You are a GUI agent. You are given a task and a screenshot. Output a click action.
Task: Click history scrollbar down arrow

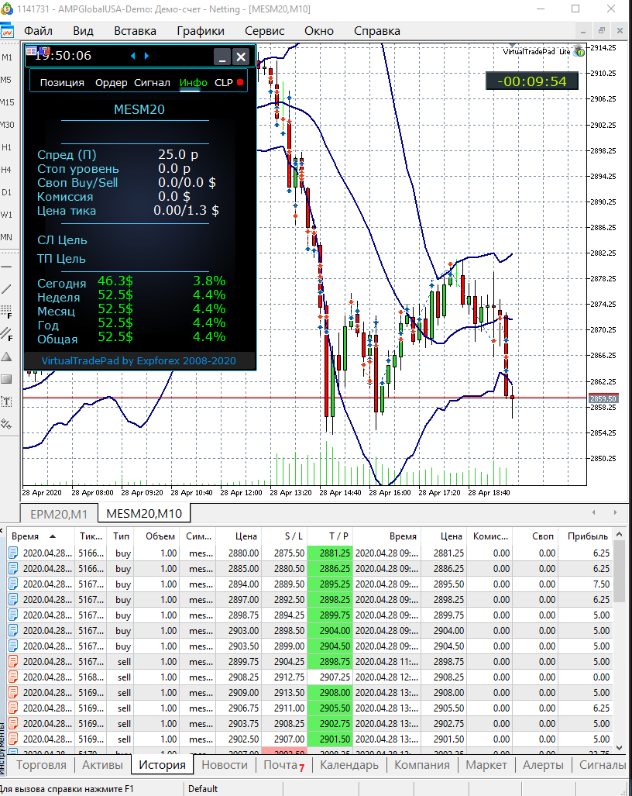pos(619,748)
